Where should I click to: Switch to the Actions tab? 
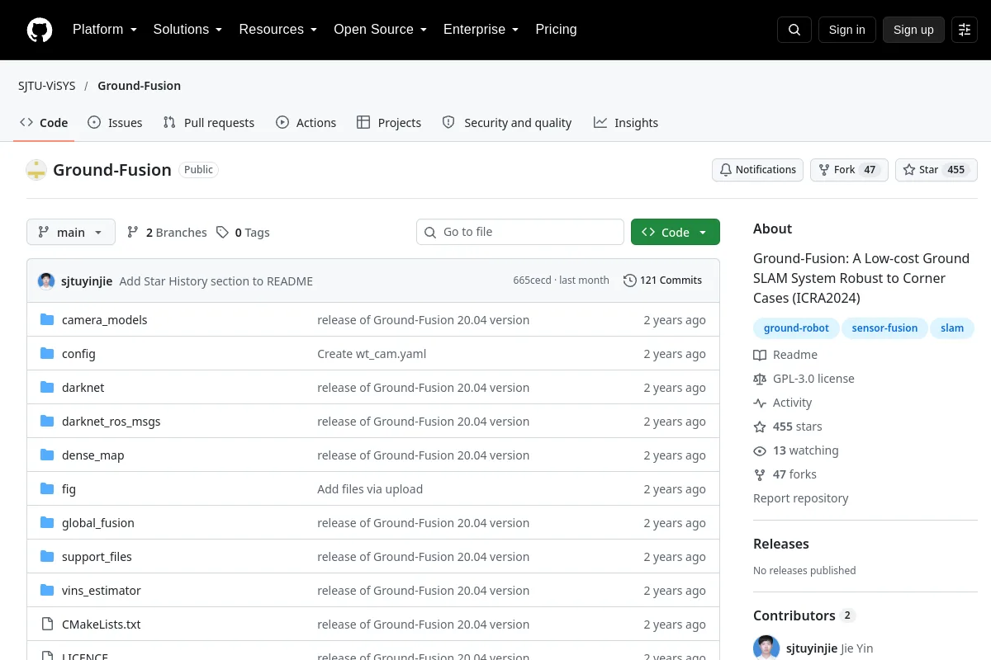point(306,123)
